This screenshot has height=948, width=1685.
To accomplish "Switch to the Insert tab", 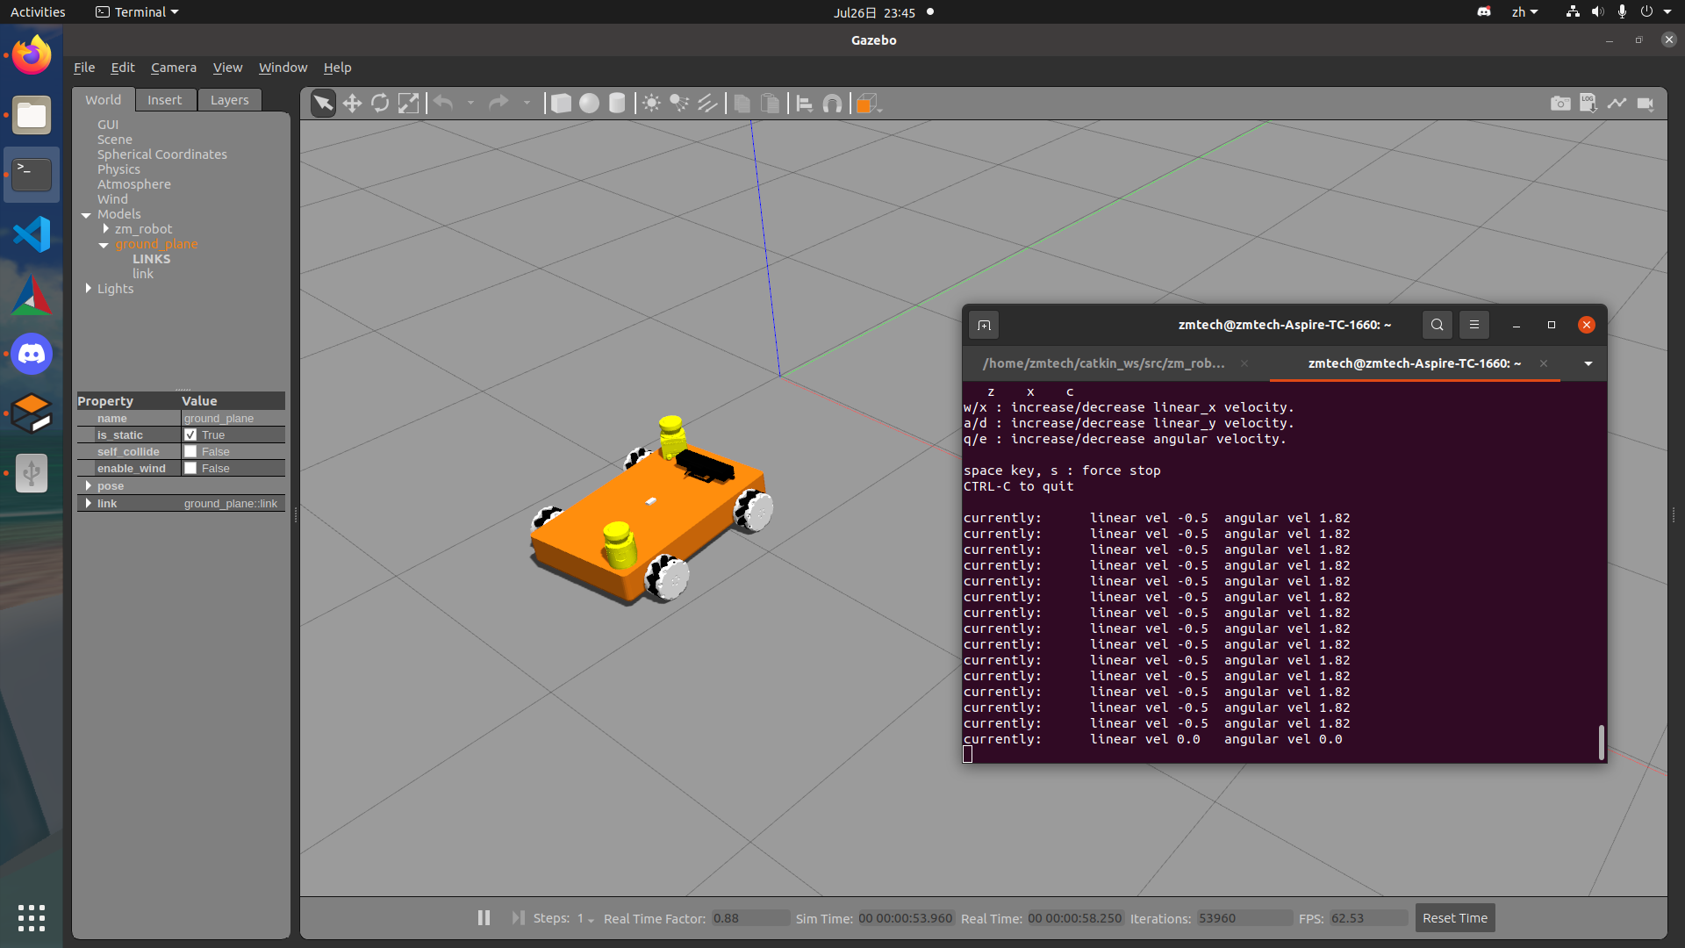I will point(164,100).
